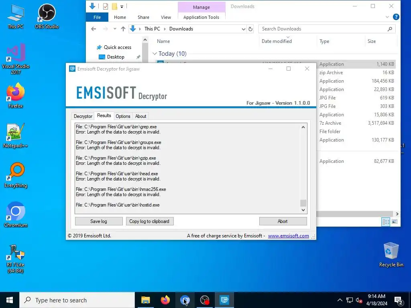Open Customize Quick Access Toolbar dropdown
This screenshot has width=411, height=308.
pyautogui.click(x=122, y=6)
